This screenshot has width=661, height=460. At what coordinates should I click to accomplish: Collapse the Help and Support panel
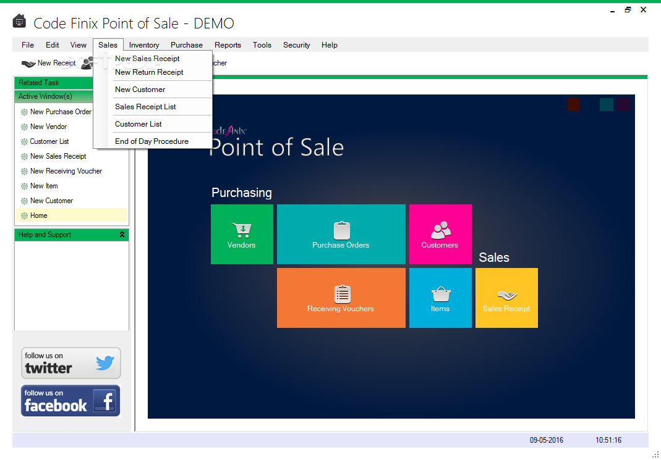click(x=122, y=235)
